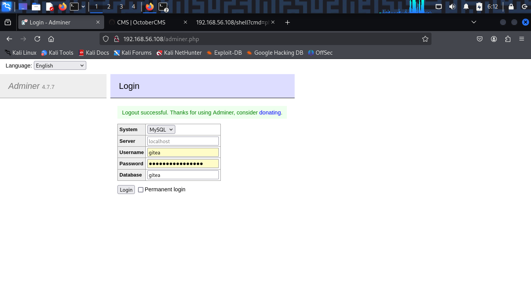Open the Save to Pocket icon
531x298 pixels.
[x=480, y=39]
